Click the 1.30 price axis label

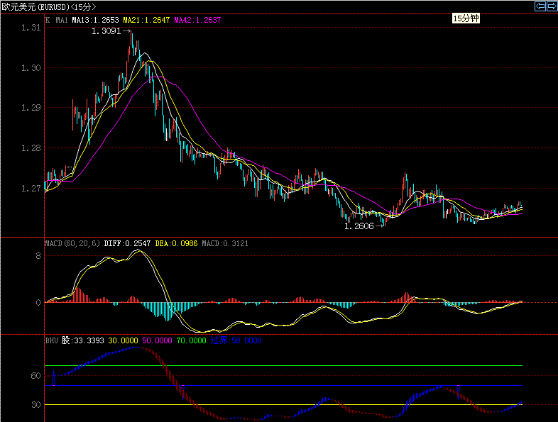coord(31,68)
